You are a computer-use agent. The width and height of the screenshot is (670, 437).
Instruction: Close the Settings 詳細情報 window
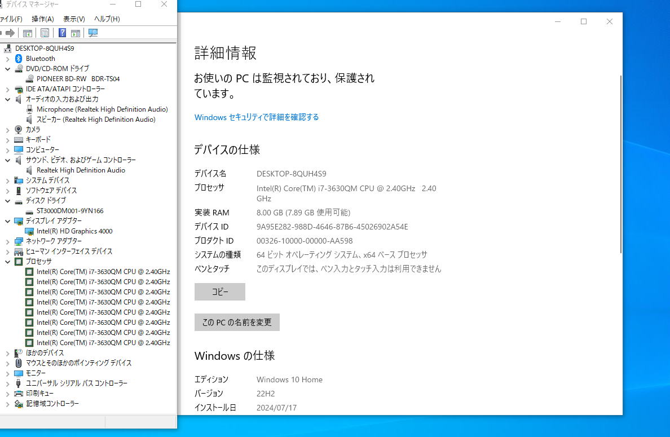tap(609, 21)
